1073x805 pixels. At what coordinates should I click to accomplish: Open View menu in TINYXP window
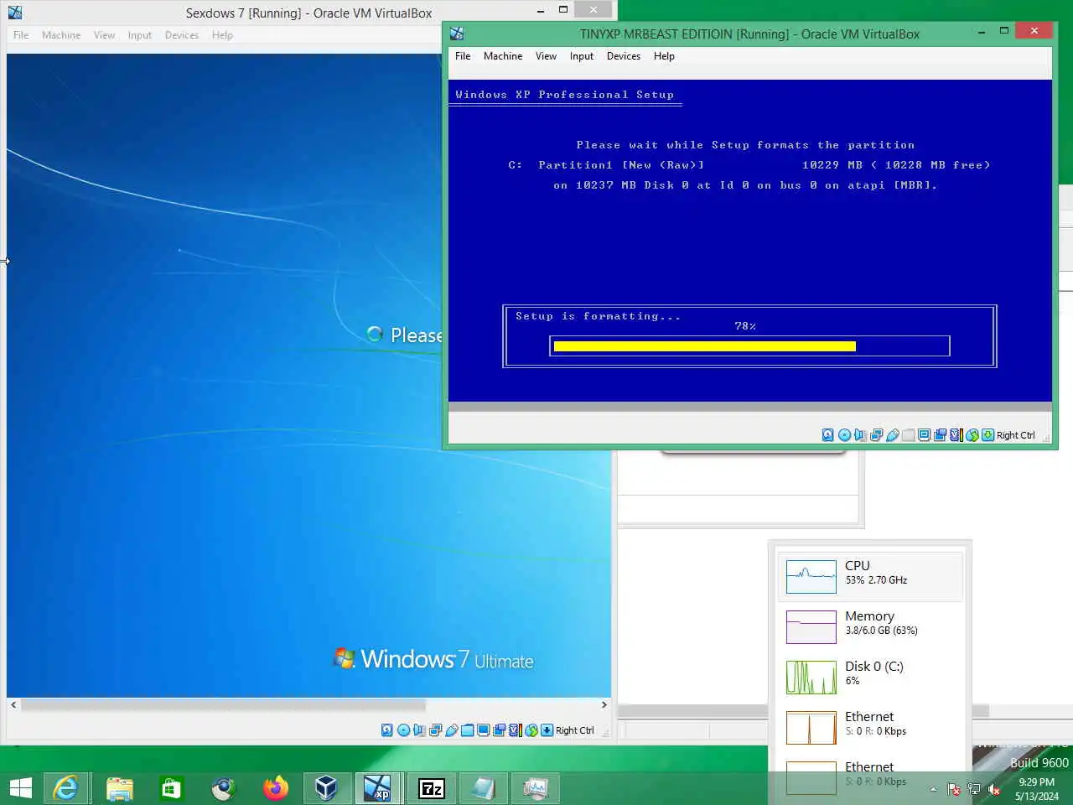pyautogui.click(x=546, y=56)
